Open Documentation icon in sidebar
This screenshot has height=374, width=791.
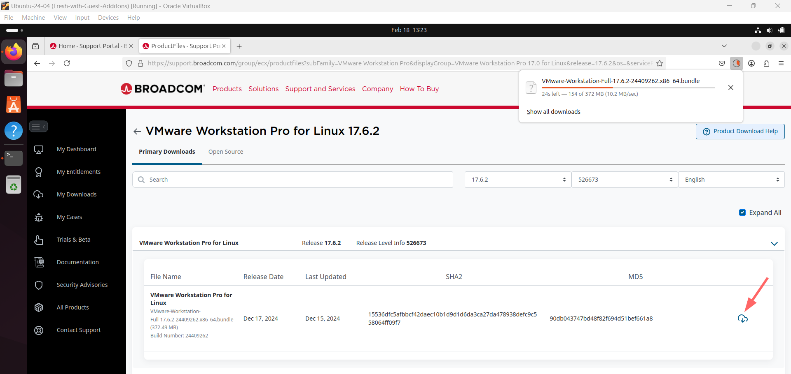(39, 262)
